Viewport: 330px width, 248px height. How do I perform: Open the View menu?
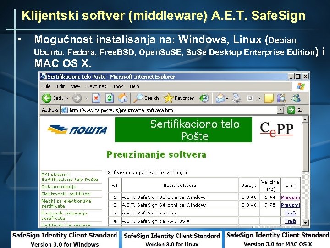pos(76,86)
